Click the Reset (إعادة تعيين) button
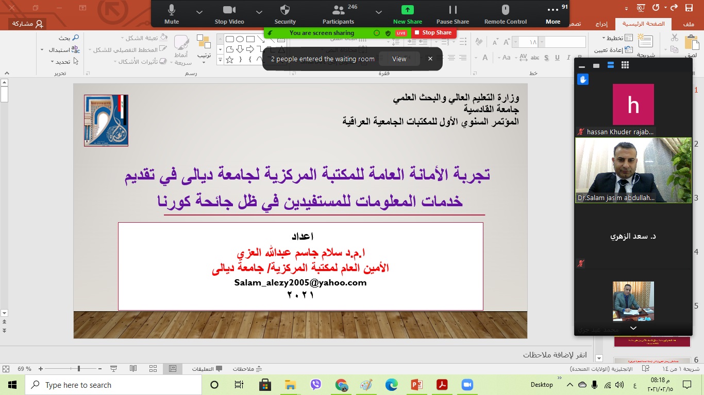The width and height of the screenshot is (704, 395). [613, 50]
